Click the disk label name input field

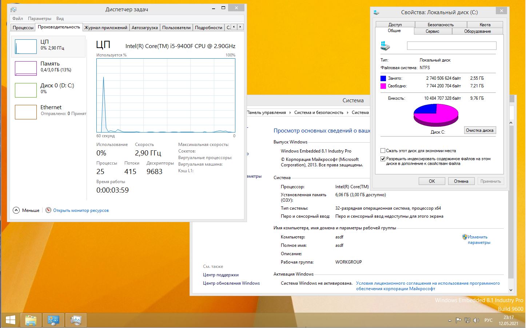451,46
